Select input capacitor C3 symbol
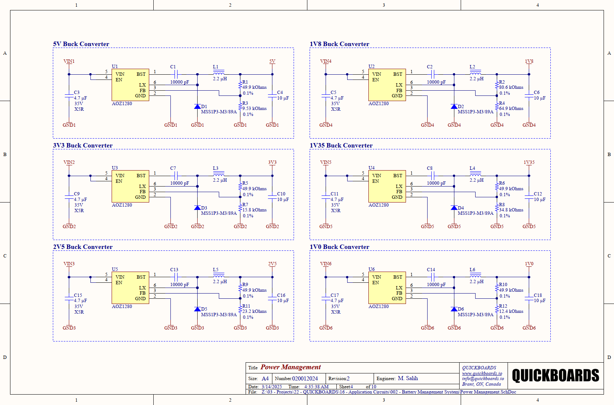The image size is (614, 405). [x=69, y=97]
